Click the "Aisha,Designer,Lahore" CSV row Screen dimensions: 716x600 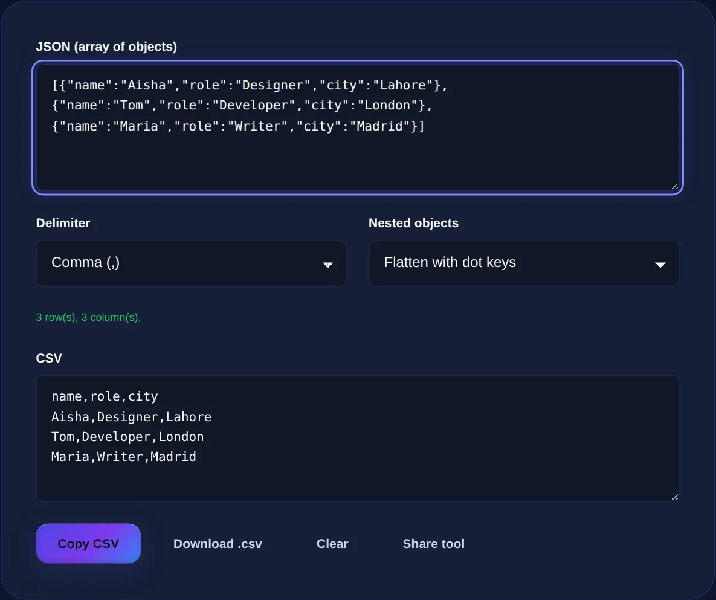coord(131,417)
